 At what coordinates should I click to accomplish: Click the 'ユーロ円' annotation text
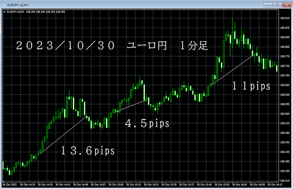point(147,45)
